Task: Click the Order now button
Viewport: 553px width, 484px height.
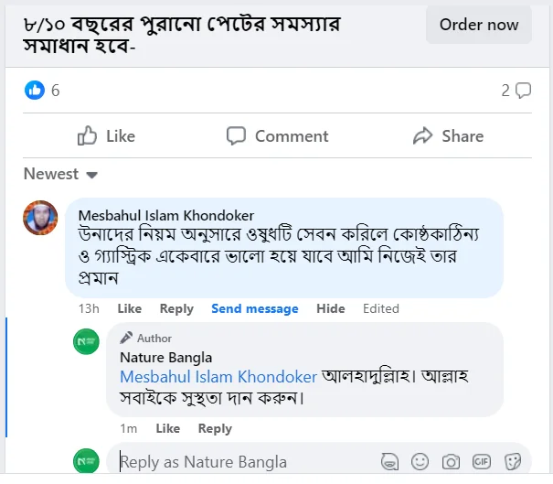Action: pyautogui.click(x=478, y=25)
